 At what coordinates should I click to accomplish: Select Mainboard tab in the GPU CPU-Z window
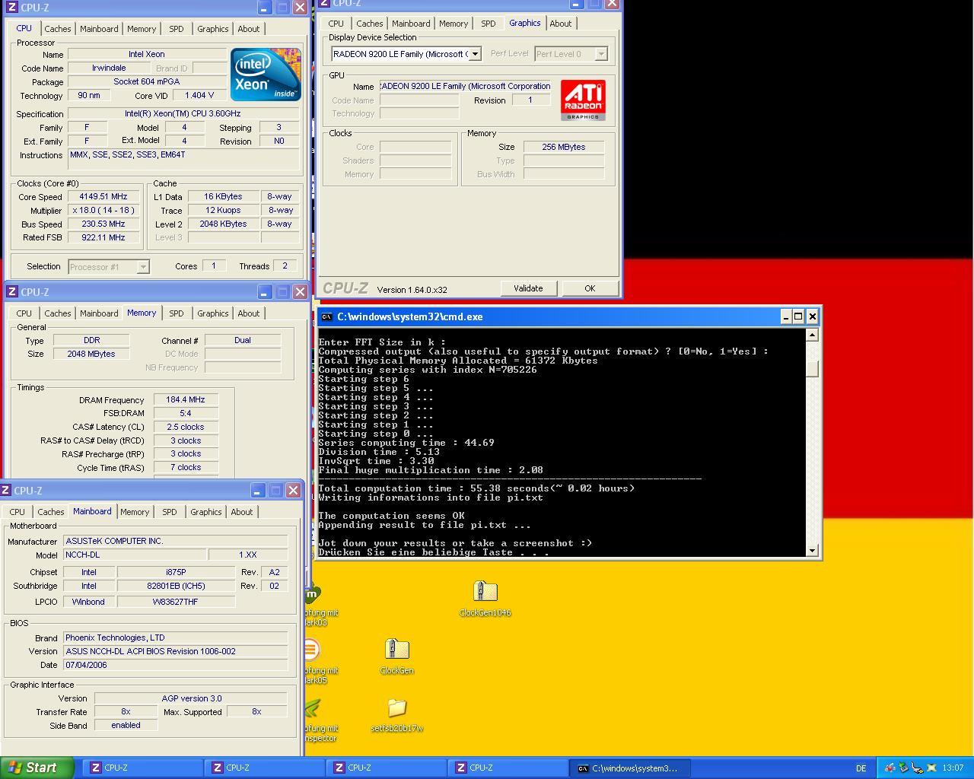[x=411, y=24]
